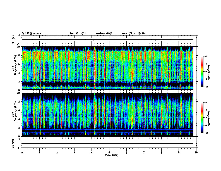Screen dimensions: 221x171
Task: Click time axis tick label "8"
Action: [x=161, y=153]
